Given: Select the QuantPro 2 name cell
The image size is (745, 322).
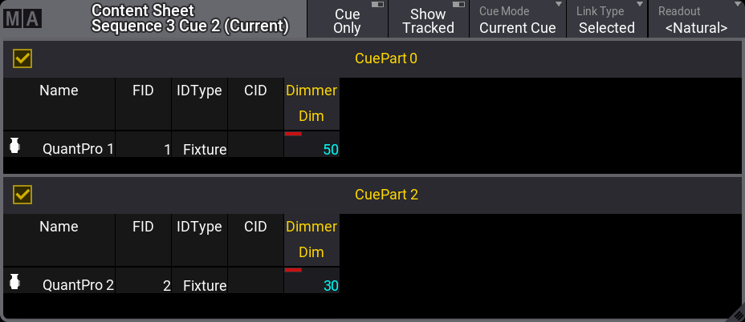Looking at the screenshot, I should (x=59, y=280).
